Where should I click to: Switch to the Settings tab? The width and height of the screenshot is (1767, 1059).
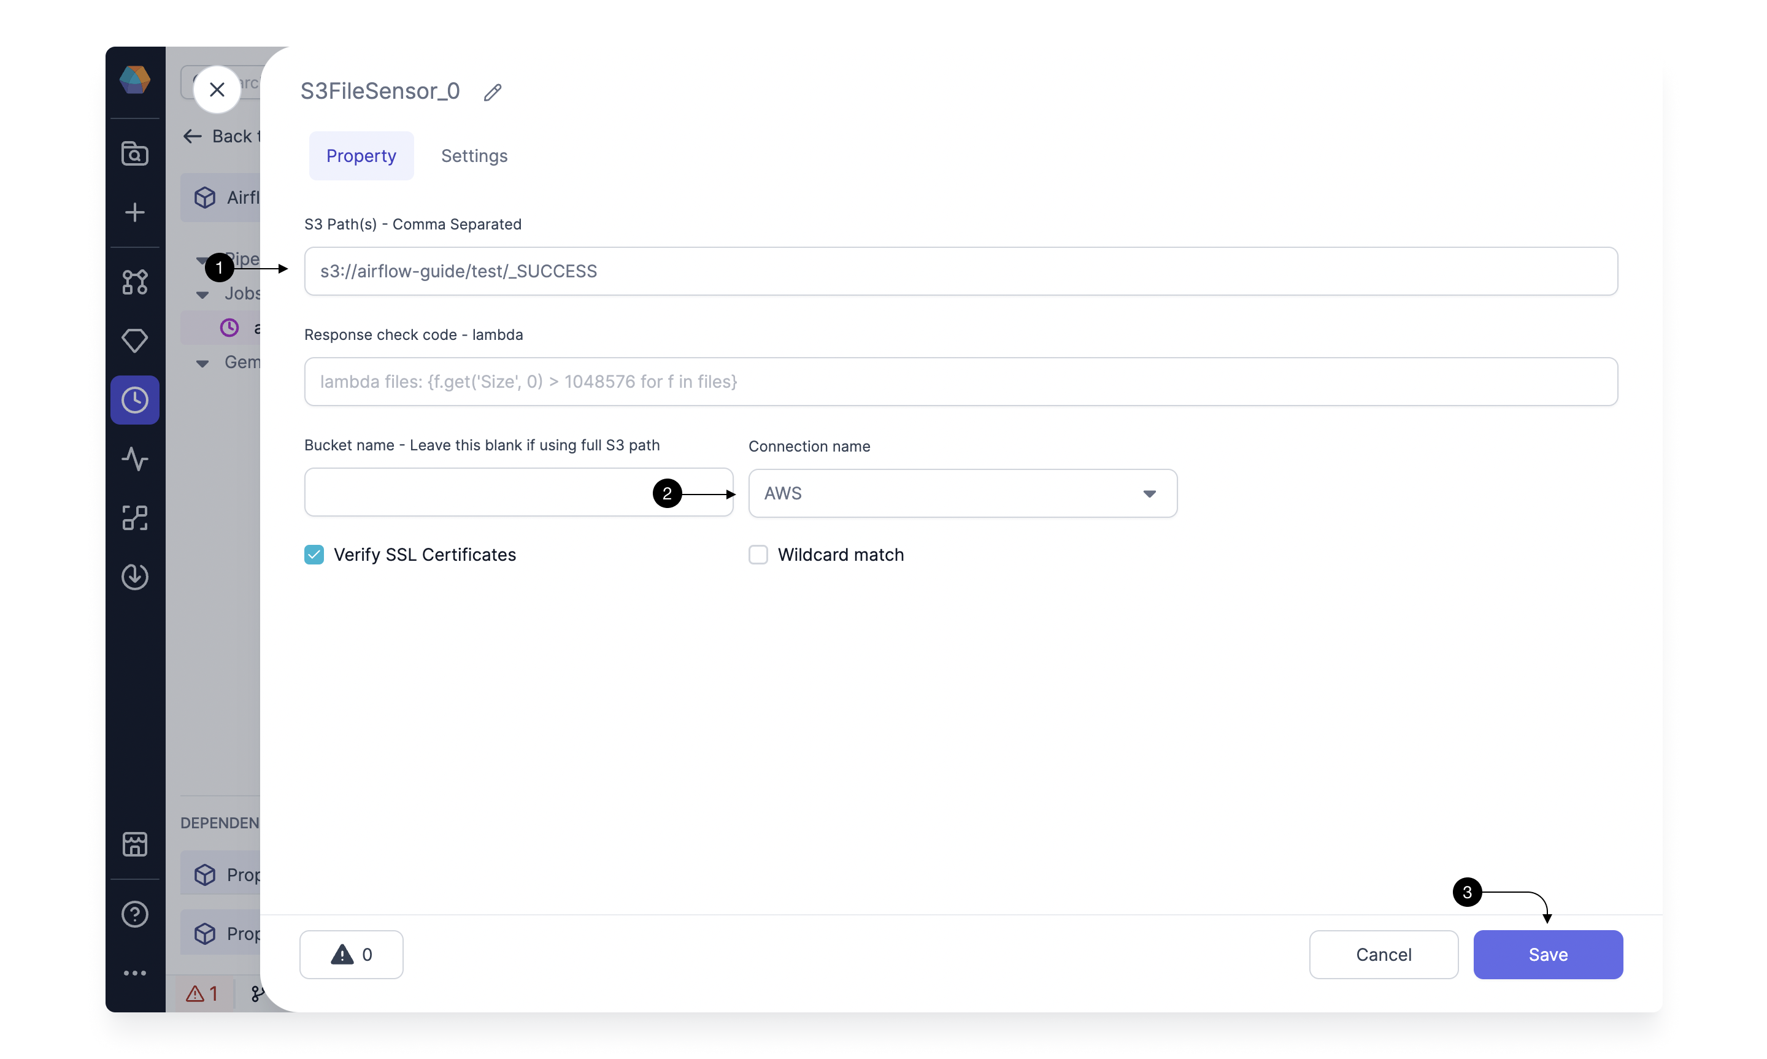474,156
